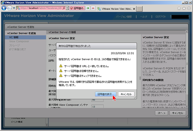Select 終了準備の完了 step in wizard

click(x=17, y=49)
